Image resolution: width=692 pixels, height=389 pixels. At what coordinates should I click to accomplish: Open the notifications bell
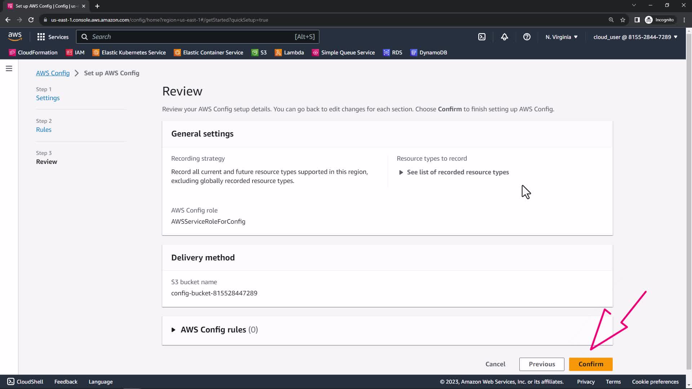(504, 37)
